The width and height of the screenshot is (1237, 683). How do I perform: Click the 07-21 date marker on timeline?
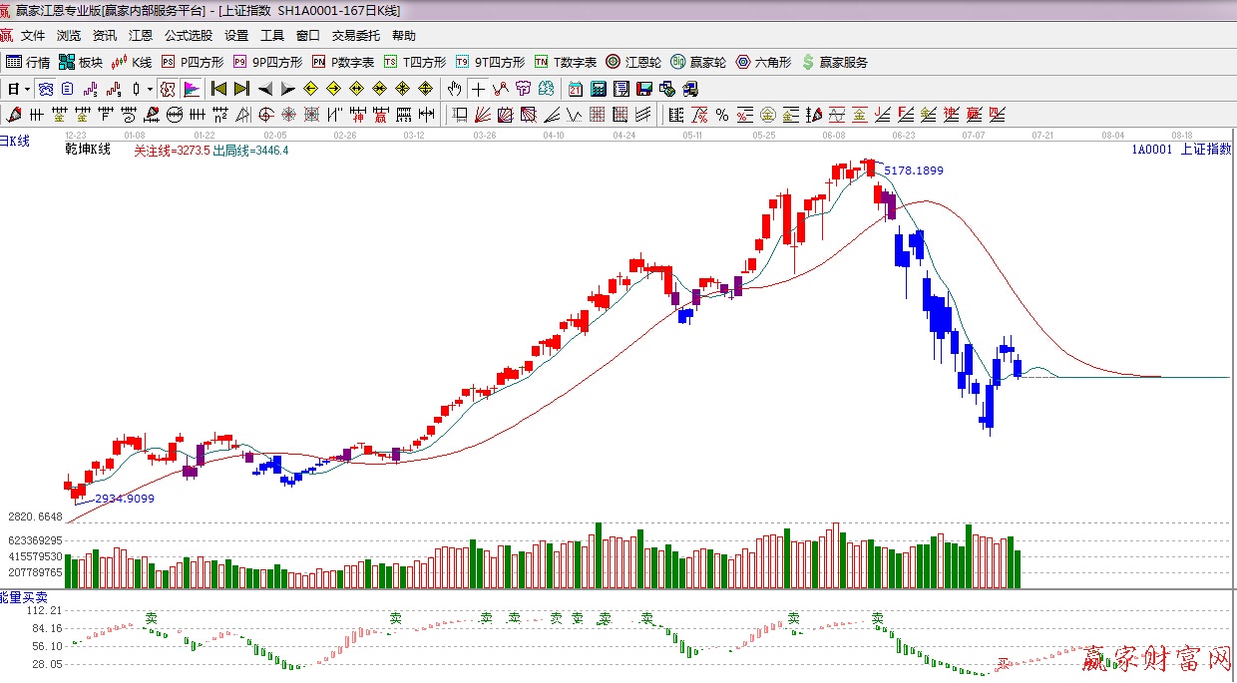tap(1043, 135)
